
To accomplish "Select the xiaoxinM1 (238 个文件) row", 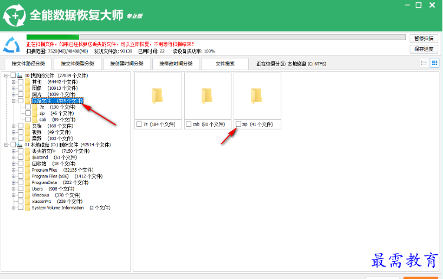I will (57, 201).
